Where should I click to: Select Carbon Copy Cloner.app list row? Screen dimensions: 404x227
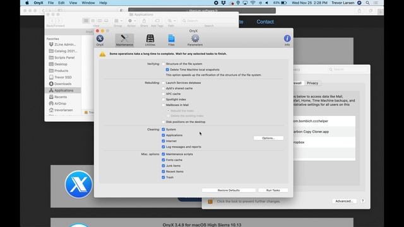click(324, 132)
